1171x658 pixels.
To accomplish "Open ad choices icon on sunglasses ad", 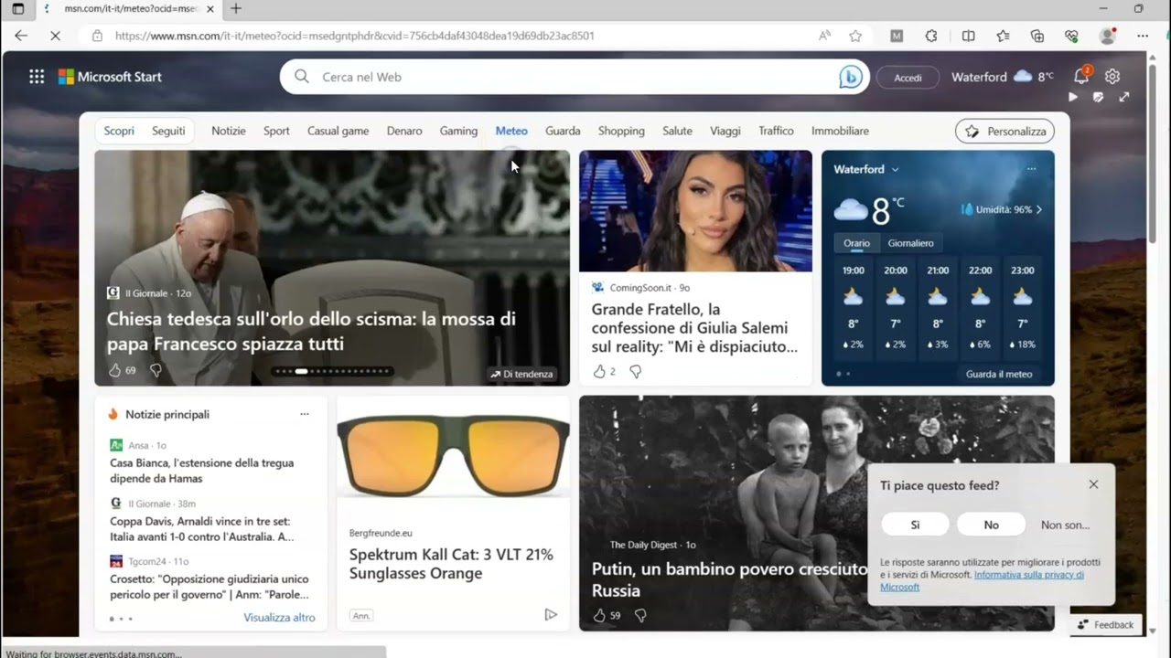I will tap(551, 615).
